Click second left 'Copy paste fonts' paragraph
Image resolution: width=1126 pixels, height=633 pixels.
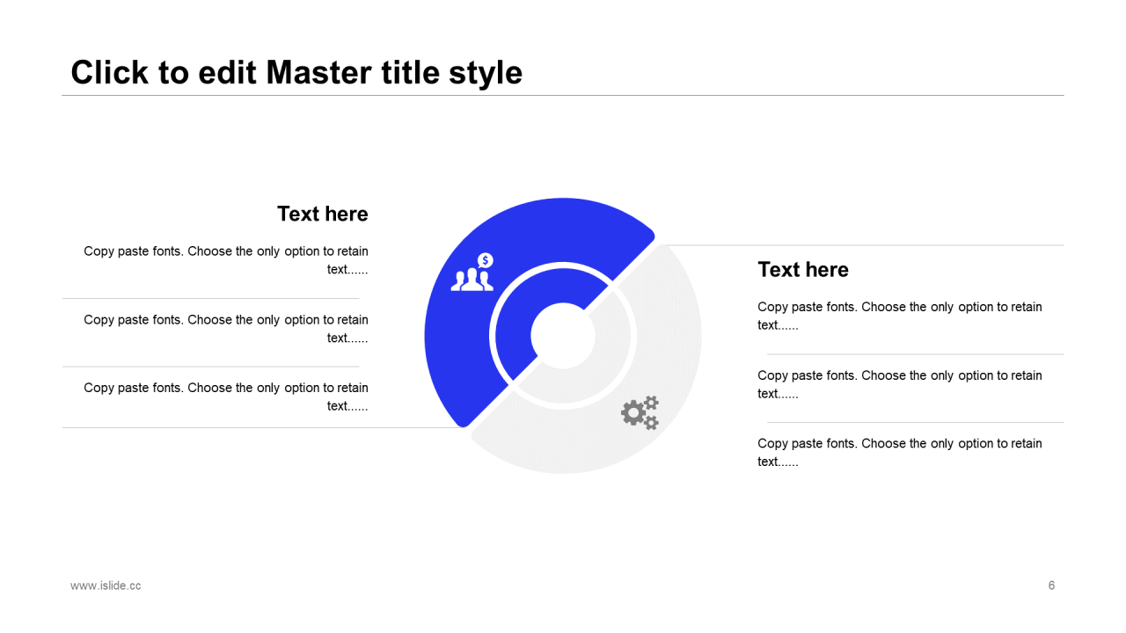(x=226, y=329)
